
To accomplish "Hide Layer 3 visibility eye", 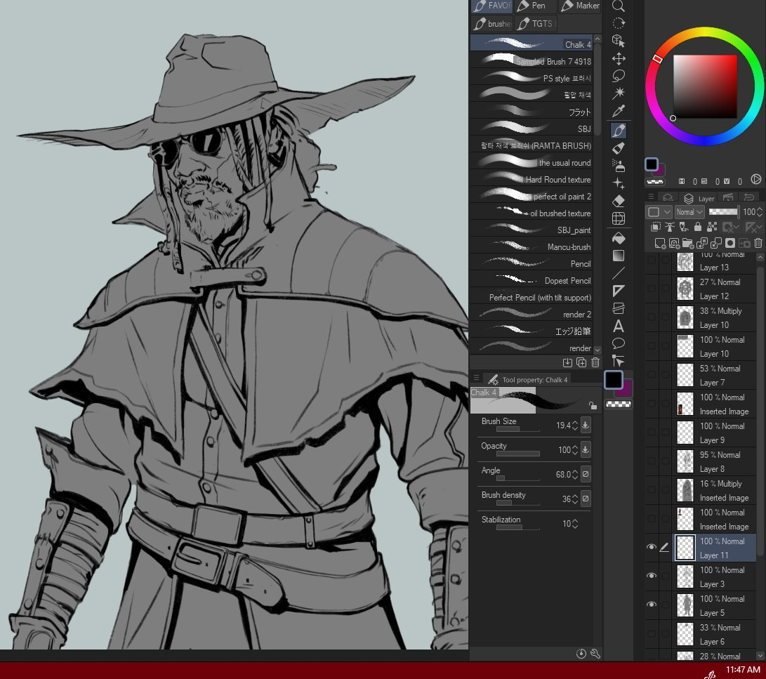I will (652, 576).
